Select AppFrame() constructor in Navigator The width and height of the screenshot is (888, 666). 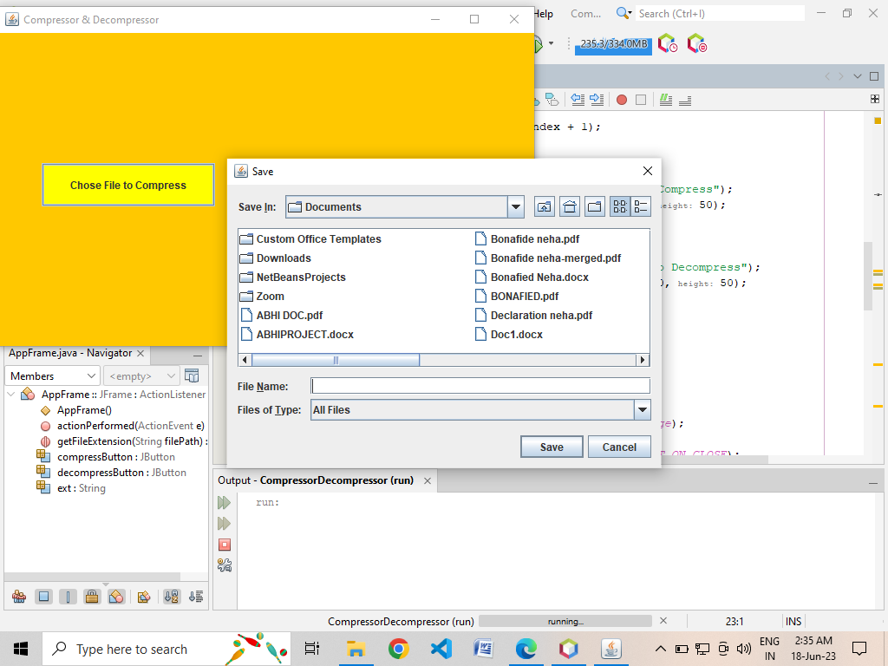coord(76,410)
